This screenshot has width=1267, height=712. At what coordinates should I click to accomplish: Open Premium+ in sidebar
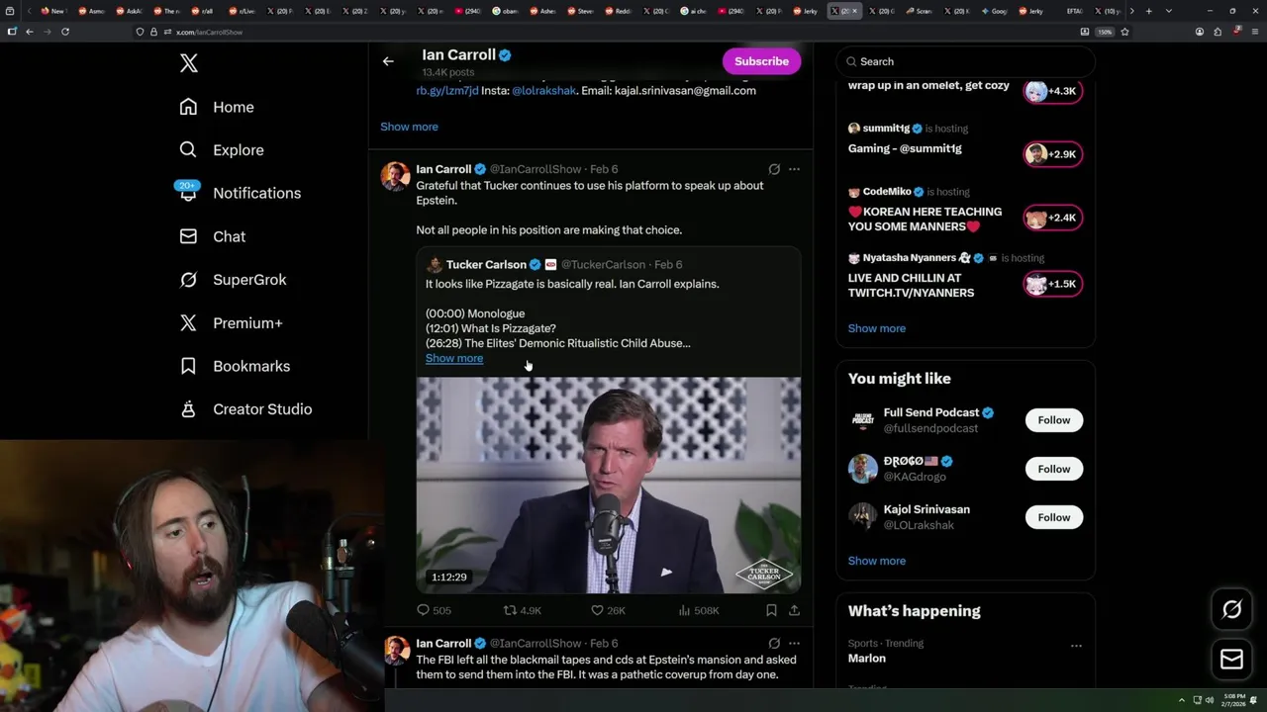coord(231,322)
